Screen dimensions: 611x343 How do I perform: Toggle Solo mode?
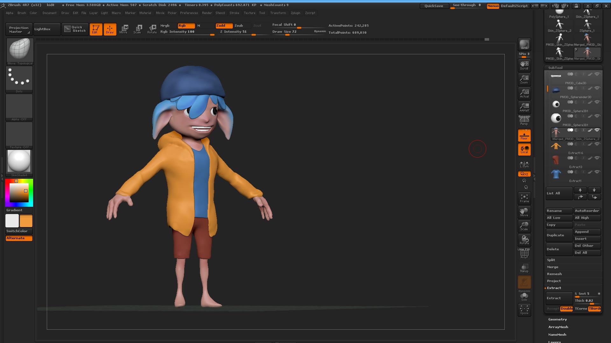click(x=524, y=296)
